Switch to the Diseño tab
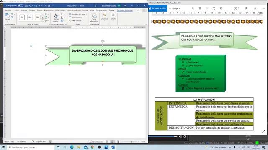This screenshot has height=150, width=268. tap(39, 10)
